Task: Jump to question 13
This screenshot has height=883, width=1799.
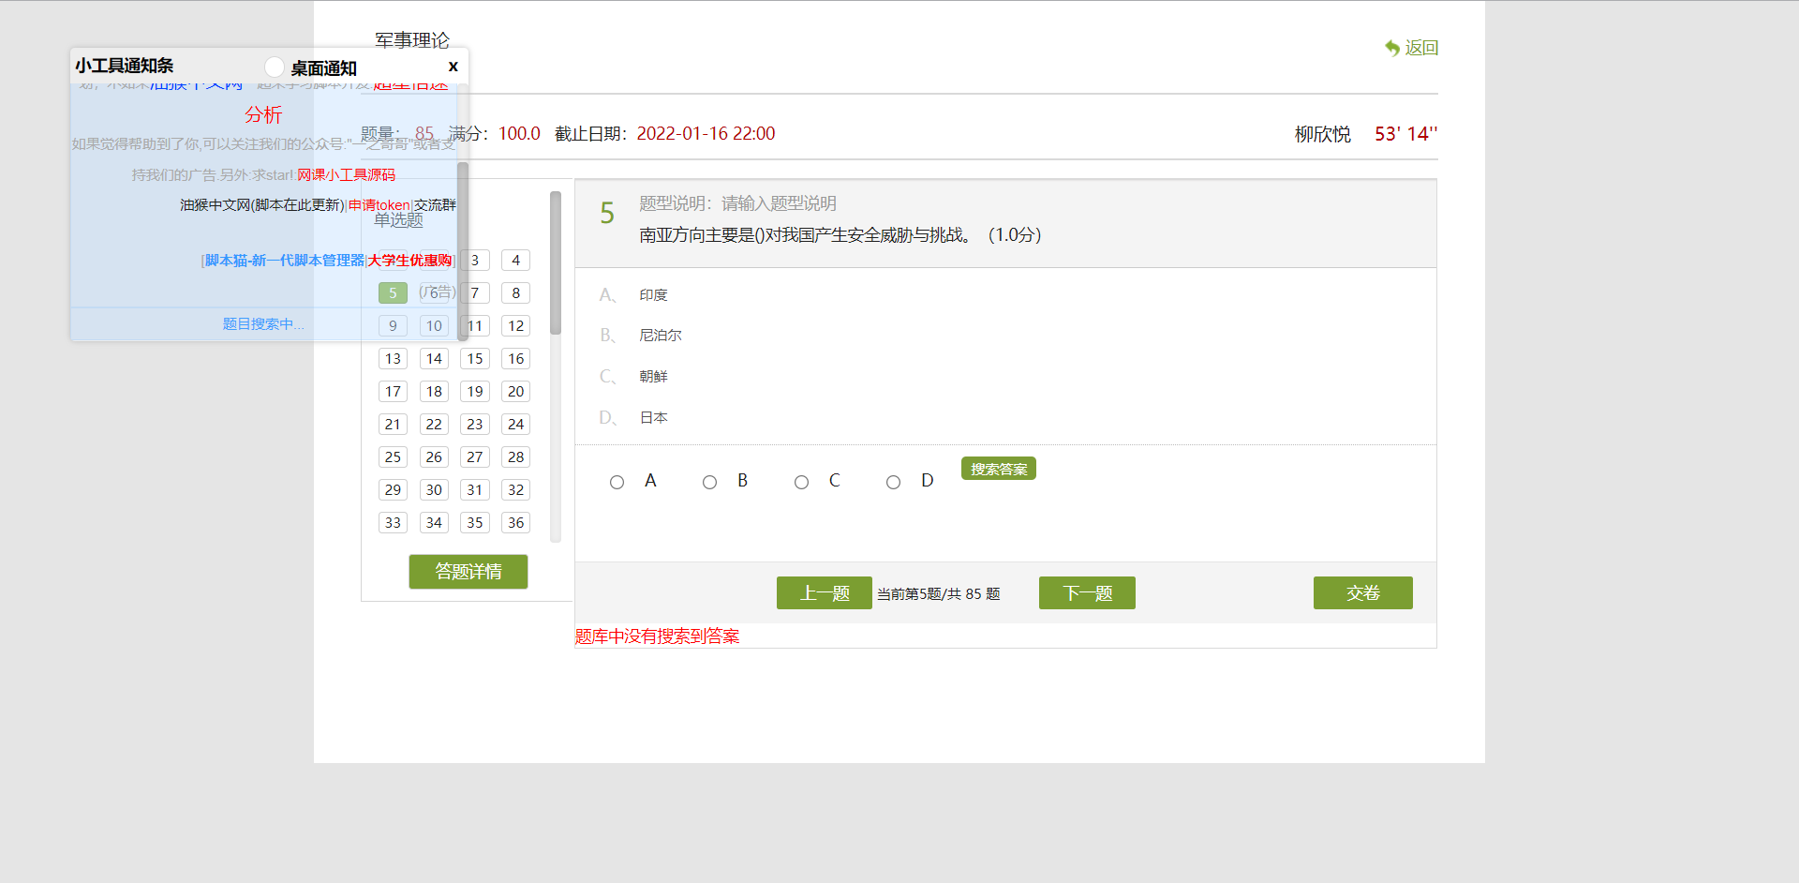Action: tap(393, 359)
